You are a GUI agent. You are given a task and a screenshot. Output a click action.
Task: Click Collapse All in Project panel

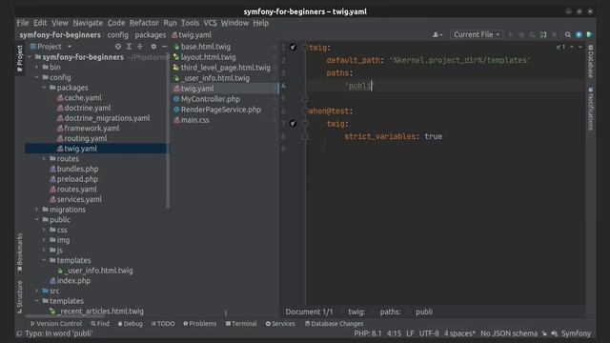click(140, 47)
